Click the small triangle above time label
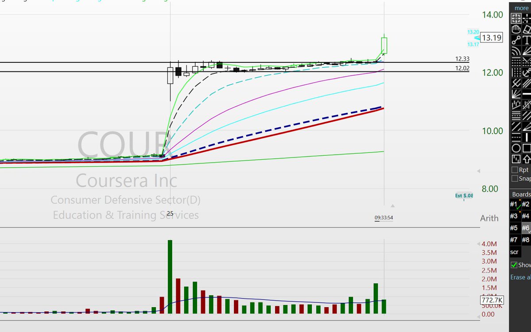The image size is (531, 332). tap(392, 206)
